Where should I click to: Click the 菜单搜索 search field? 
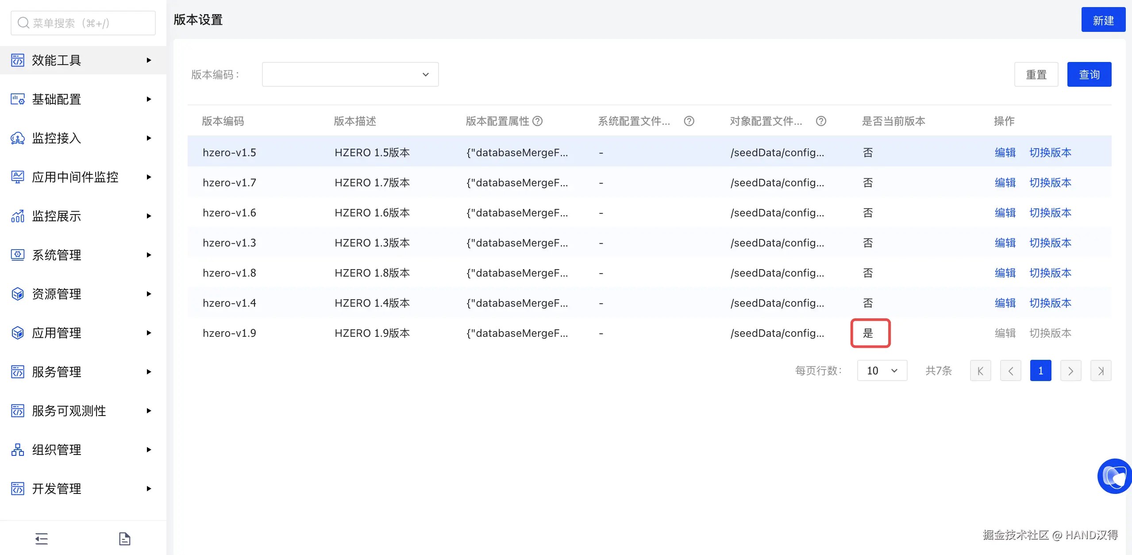point(83,23)
